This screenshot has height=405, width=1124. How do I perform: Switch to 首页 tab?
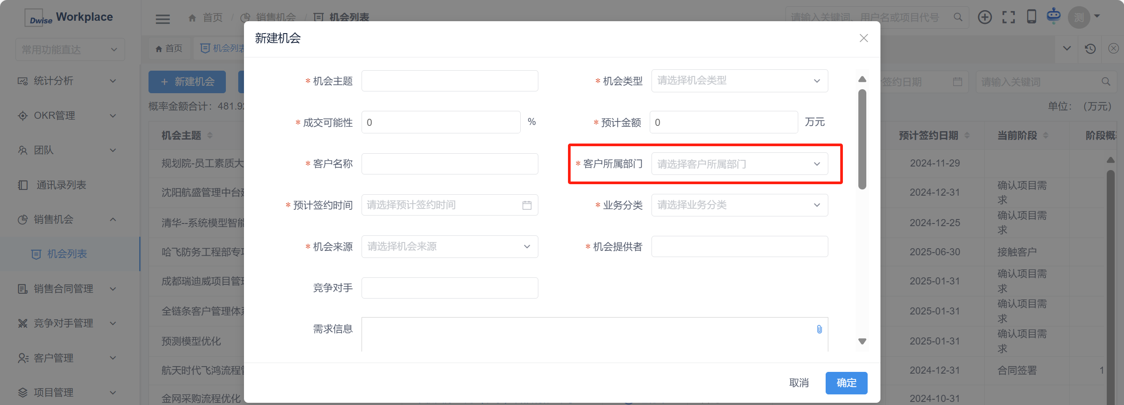169,49
